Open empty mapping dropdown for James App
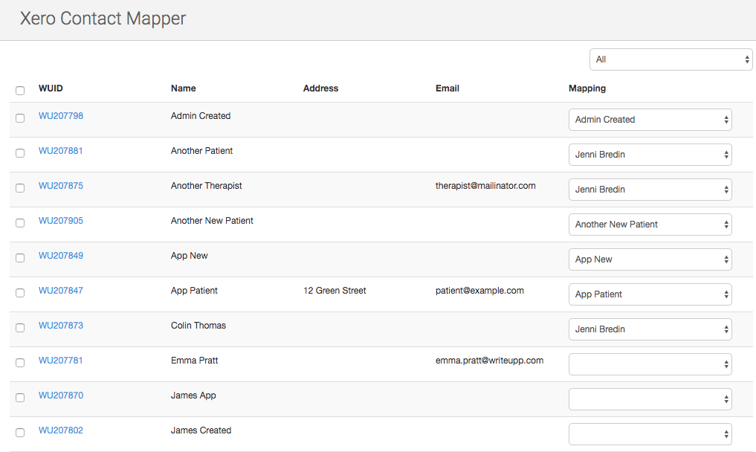756x452 pixels. point(650,399)
